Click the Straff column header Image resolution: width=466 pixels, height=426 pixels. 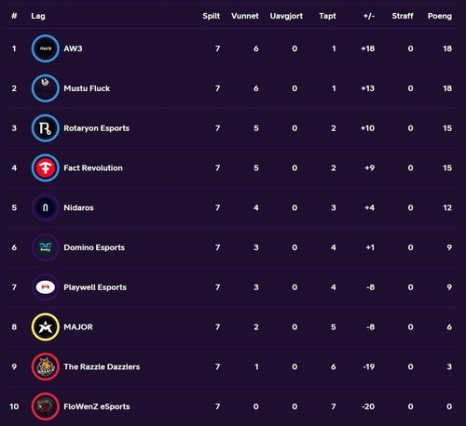pos(403,16)
